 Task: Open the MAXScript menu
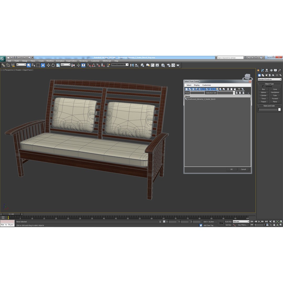point(107,61)
